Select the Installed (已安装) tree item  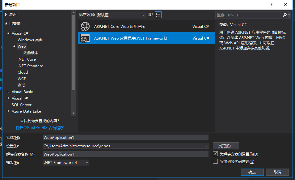point(15,23)
